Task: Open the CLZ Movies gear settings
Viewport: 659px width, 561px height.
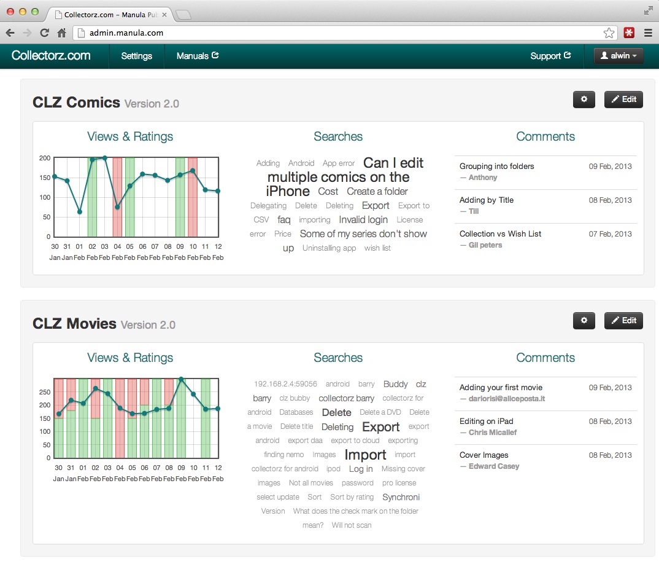Action: tap(584, 321)
